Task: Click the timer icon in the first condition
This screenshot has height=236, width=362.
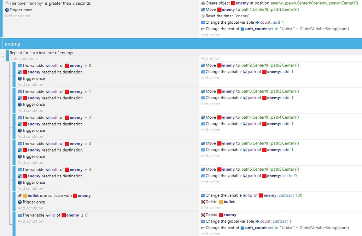Action: [x=7, y=3]
